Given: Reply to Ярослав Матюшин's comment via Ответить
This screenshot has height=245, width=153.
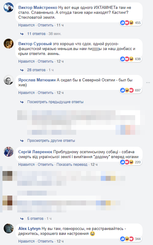Looking at the screenshot, I should pos(45,93).
